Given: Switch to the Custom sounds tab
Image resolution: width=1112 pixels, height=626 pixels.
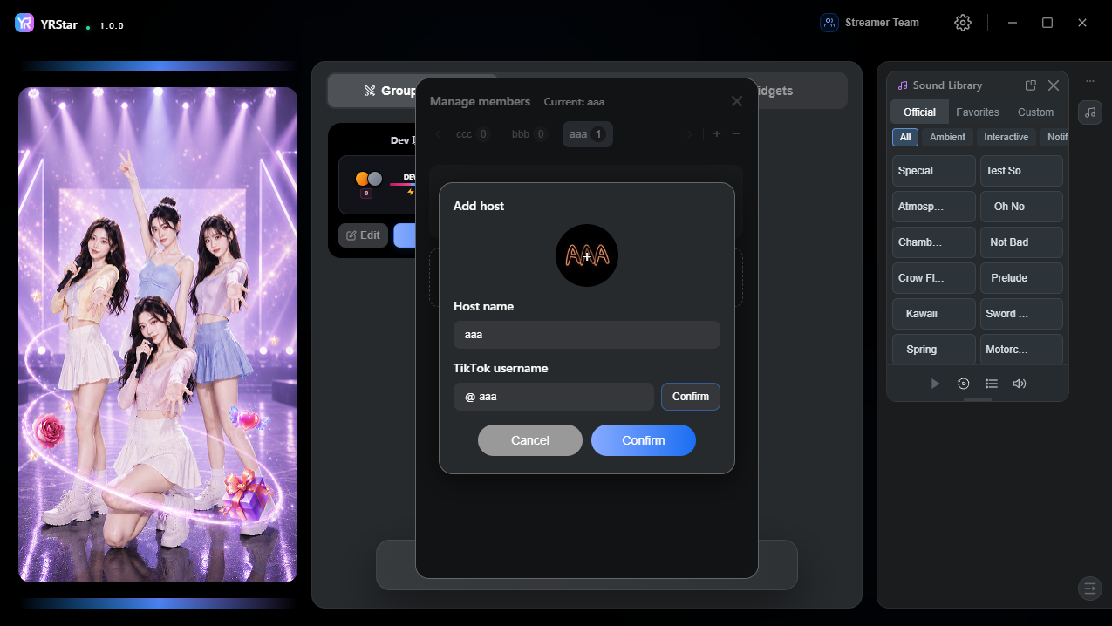Looking at the screenshot, I should [x=1036, y=112].
